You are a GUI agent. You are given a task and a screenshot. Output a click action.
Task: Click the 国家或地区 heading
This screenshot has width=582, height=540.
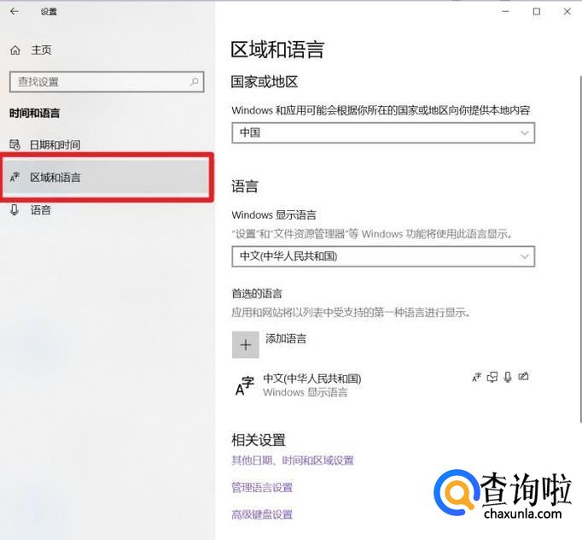click(265, 82)
